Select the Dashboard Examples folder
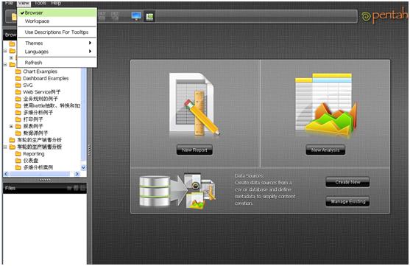This screenshot has height=266, width=410. tap(46, 78)
